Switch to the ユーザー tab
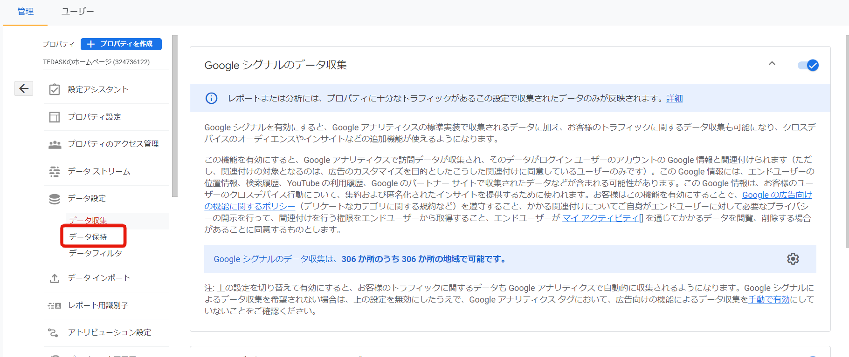Viewport: 849px width, 357px height. pos(77,12)
